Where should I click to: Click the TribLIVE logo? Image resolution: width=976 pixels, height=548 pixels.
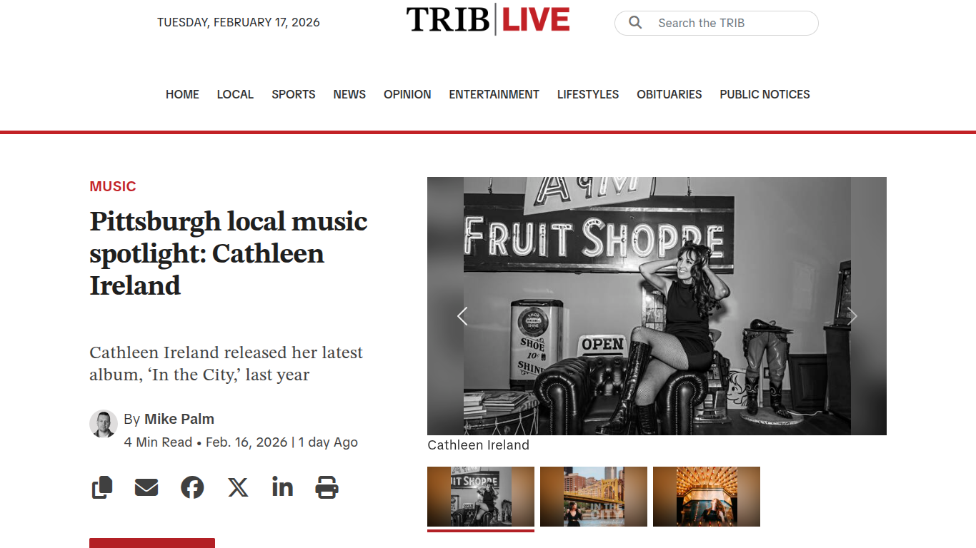[x=488, y=19]
